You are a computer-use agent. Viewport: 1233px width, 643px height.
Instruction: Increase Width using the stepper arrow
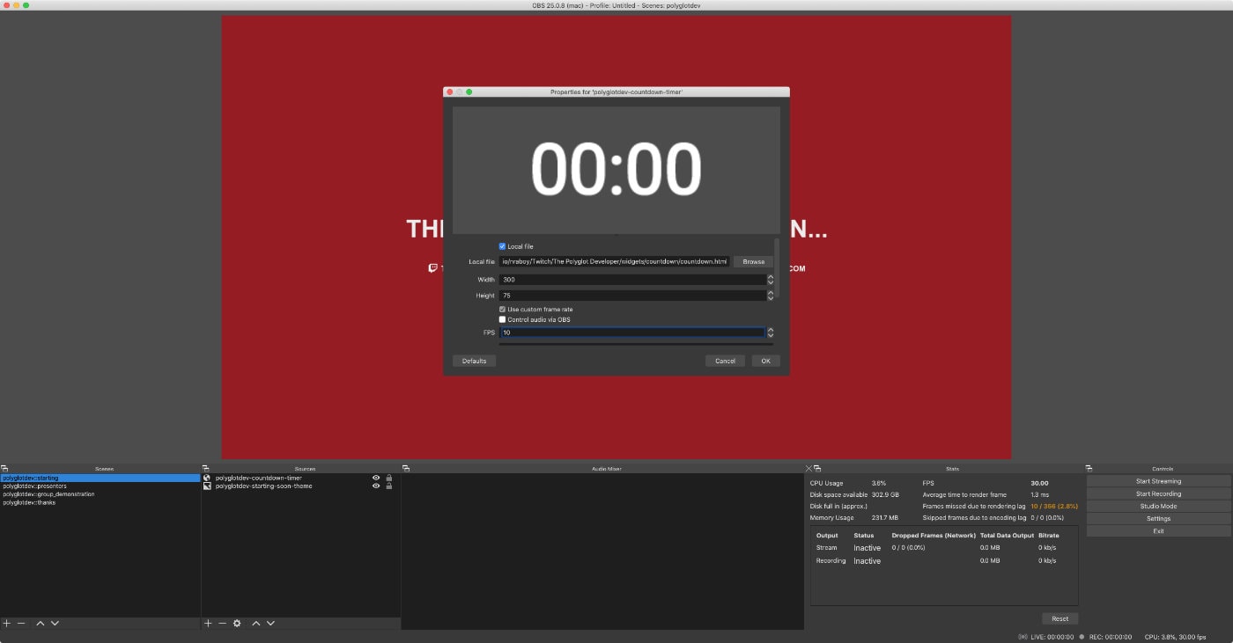[770, 276]
